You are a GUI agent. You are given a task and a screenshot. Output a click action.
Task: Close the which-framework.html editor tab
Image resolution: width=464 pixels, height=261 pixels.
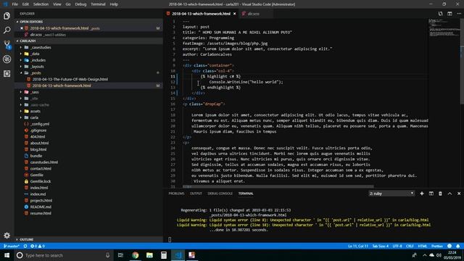(x=234, y=14)
